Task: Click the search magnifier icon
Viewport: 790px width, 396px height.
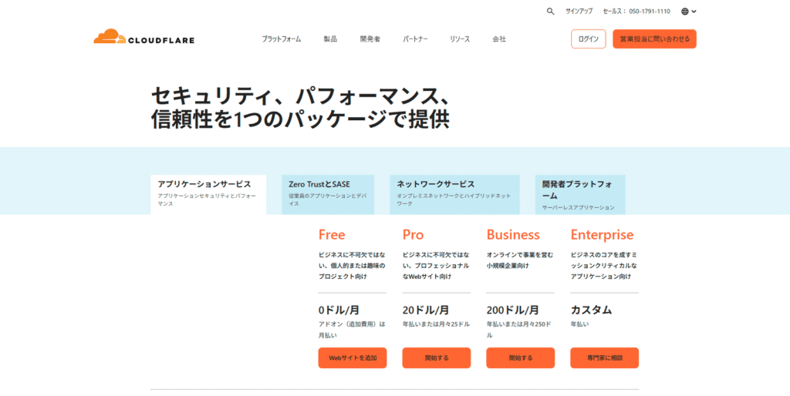Action: [x=550, y=11]
